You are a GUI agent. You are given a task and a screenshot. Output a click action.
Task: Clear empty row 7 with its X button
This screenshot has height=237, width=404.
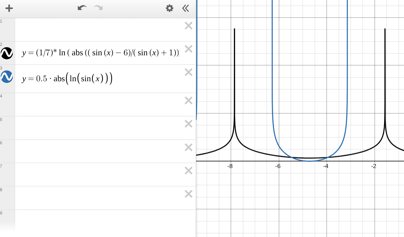point(188,170)
